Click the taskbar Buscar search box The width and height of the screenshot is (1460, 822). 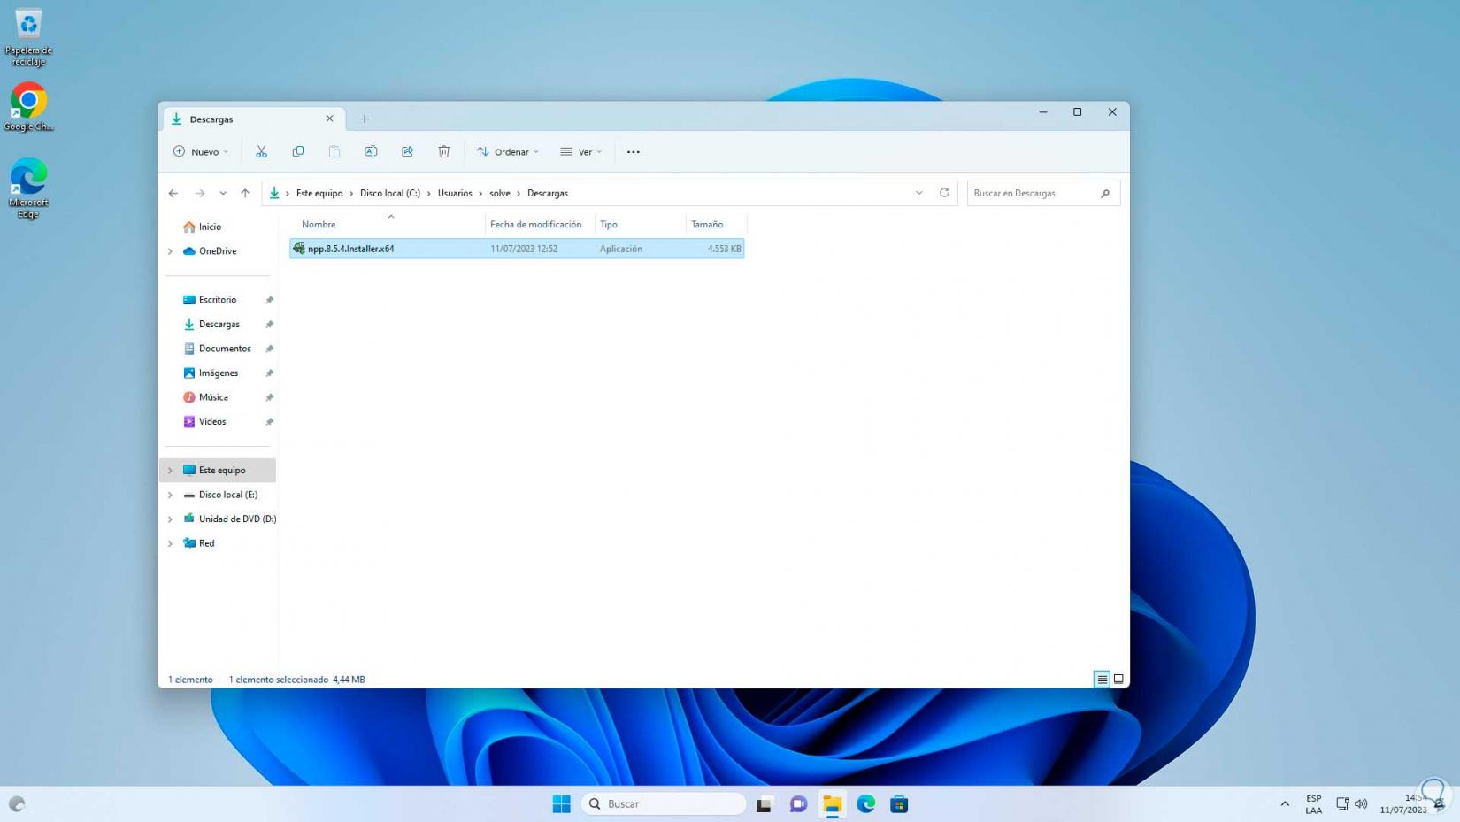664,803
